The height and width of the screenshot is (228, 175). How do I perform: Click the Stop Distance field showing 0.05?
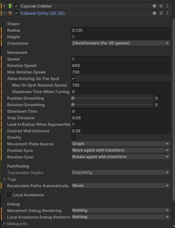(121, 118)
